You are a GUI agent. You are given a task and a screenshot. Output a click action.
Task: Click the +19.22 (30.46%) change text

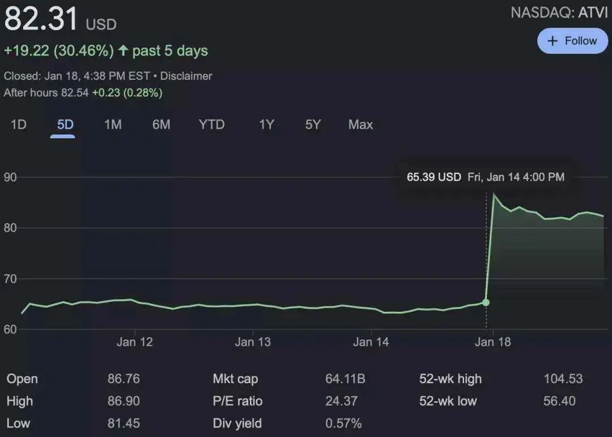coord(58,50)
